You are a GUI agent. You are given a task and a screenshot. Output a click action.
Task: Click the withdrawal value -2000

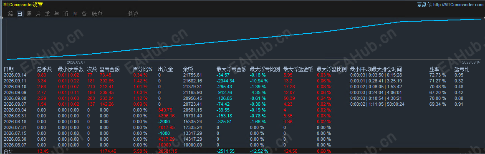point(164,122)
